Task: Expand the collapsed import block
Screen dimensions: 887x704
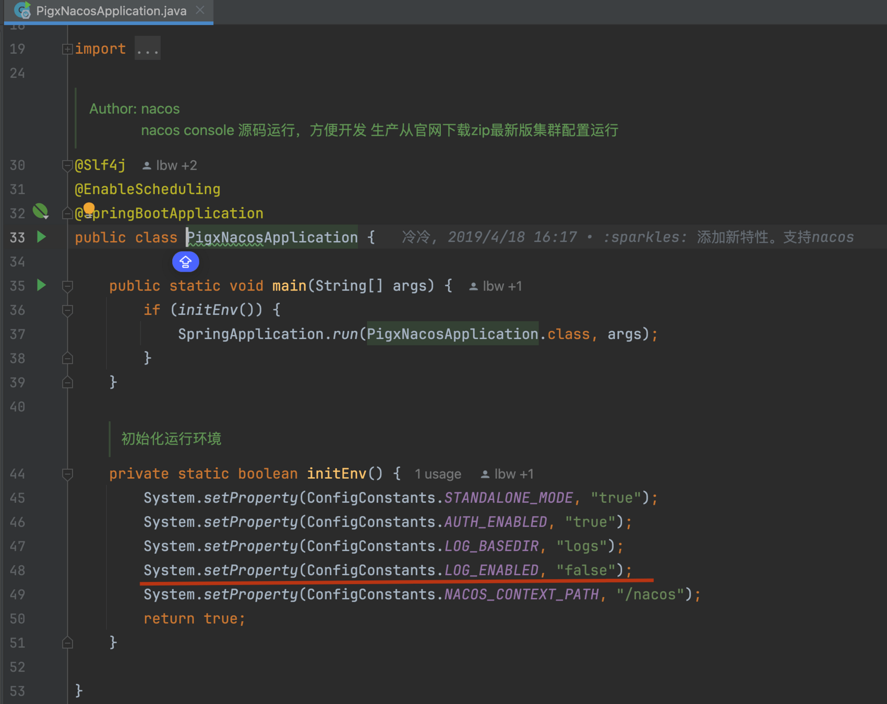Action: click(x=67, y=49)
